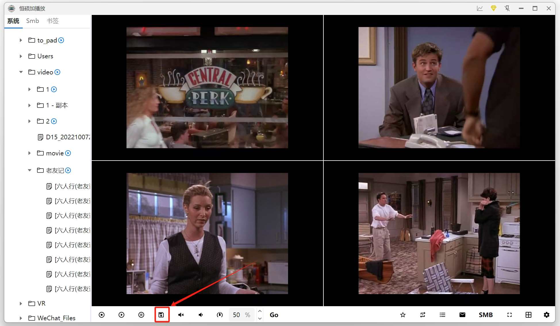
Task: Switch to the Smb tab
Action: click(x=32, y=21)
